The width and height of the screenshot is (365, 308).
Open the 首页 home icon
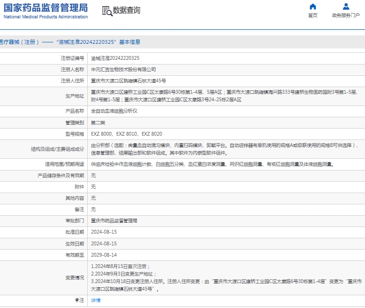(x=313, y=6)
